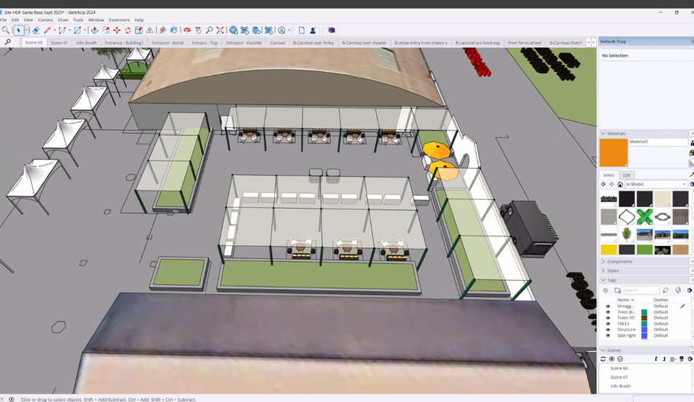Click the In Model home icon
The width and height of the screenshot is (694, 402).
[x=620, y=184]
